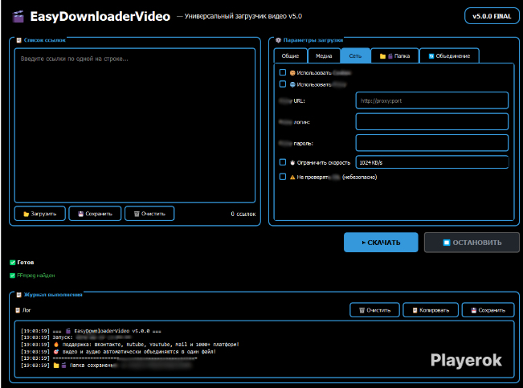
Task: Click the folder icon on the Папка tab
Action: [382, 56]
